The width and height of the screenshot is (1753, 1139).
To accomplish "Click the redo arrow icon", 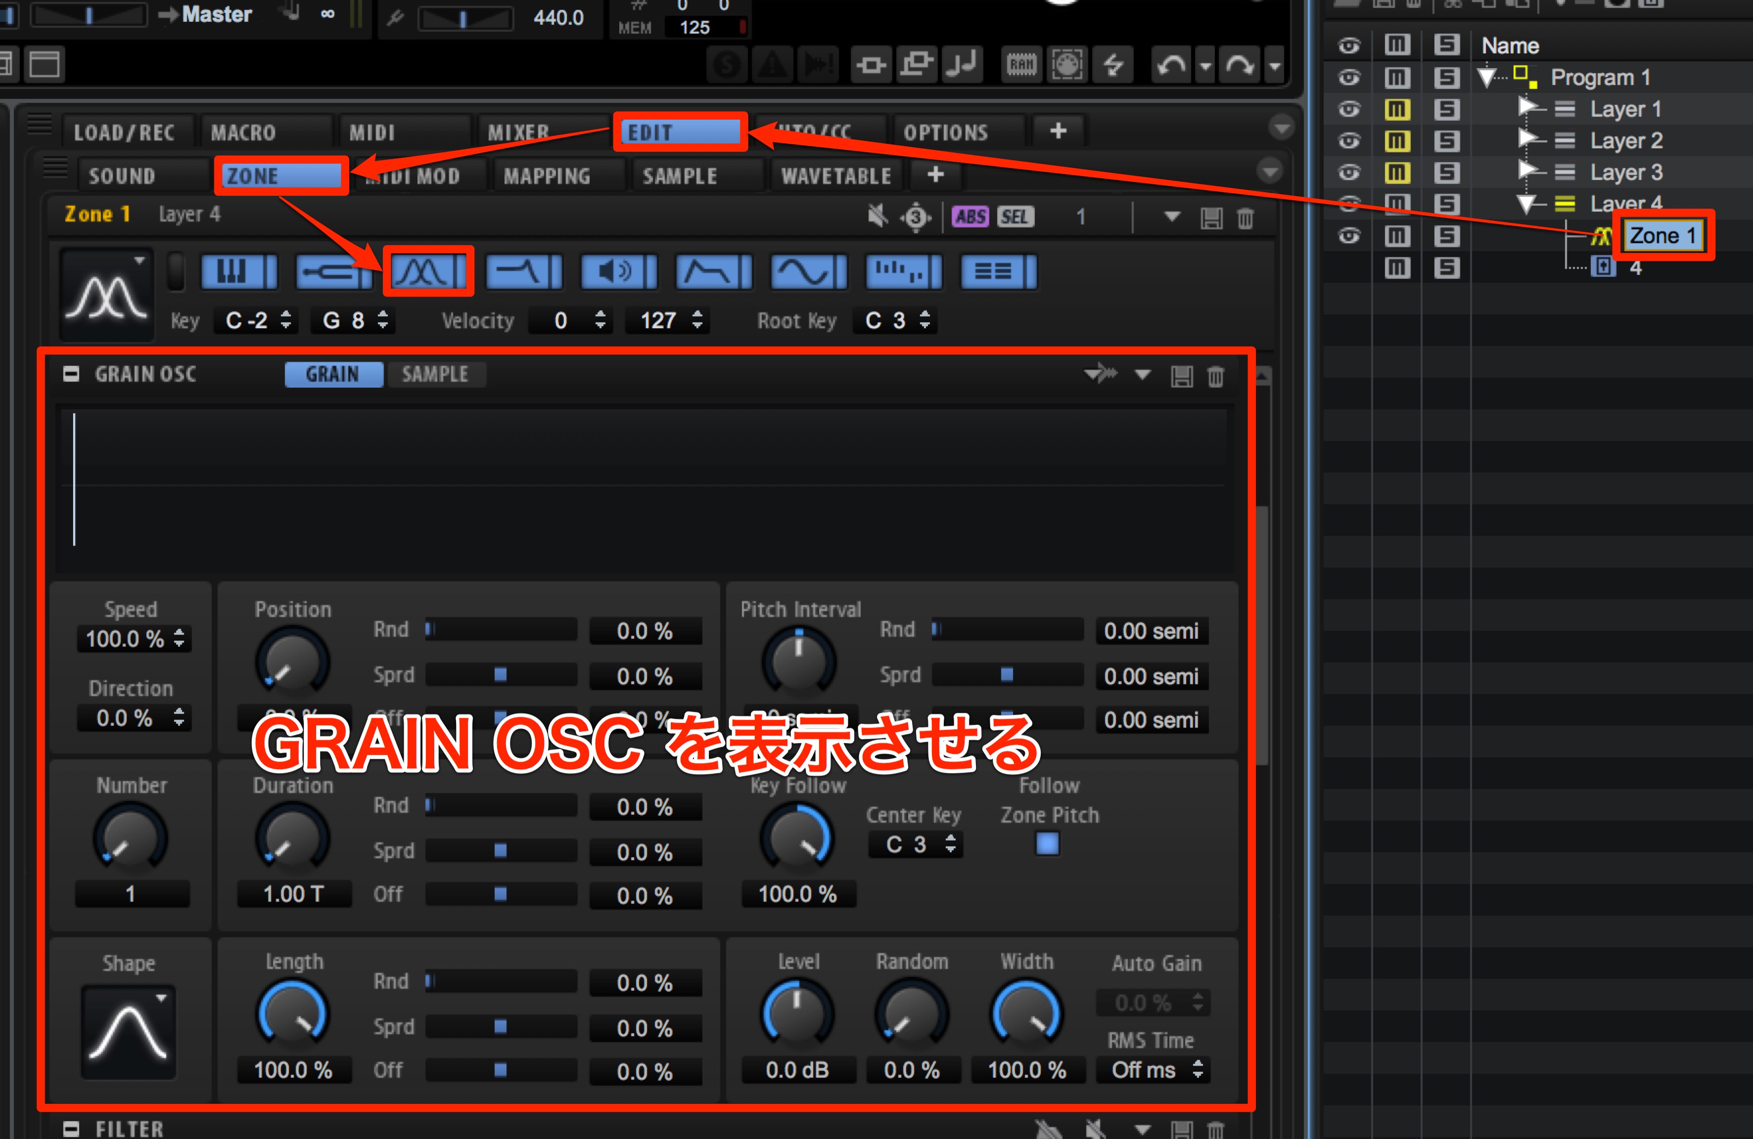I will 1241,65.
